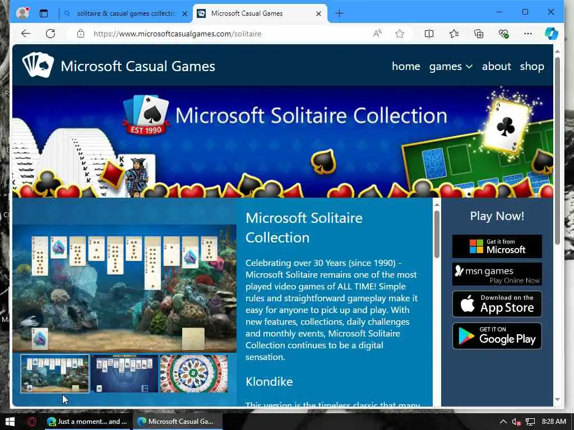Close the Microsoft Casual Games tab

pyautogui.click(x=318, y=13)
